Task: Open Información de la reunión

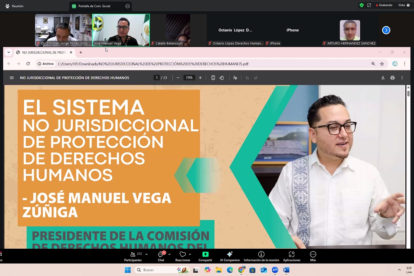Action: pos(261,256)
